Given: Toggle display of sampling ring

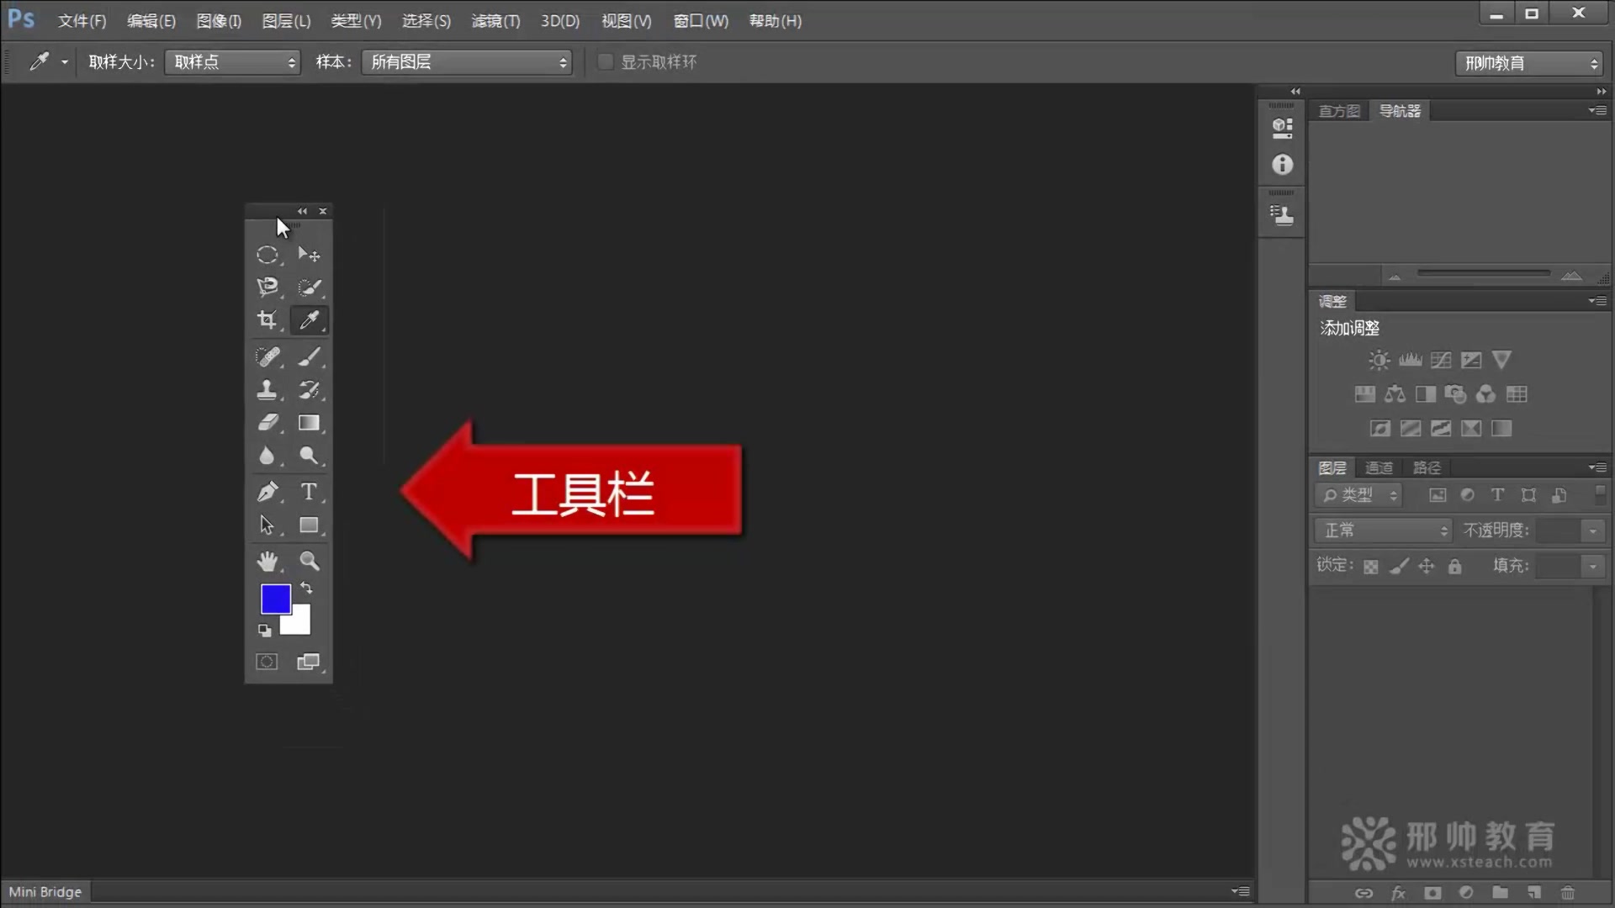Looking at the screenshot, I should pyautogui.click(x=606, y=61).
